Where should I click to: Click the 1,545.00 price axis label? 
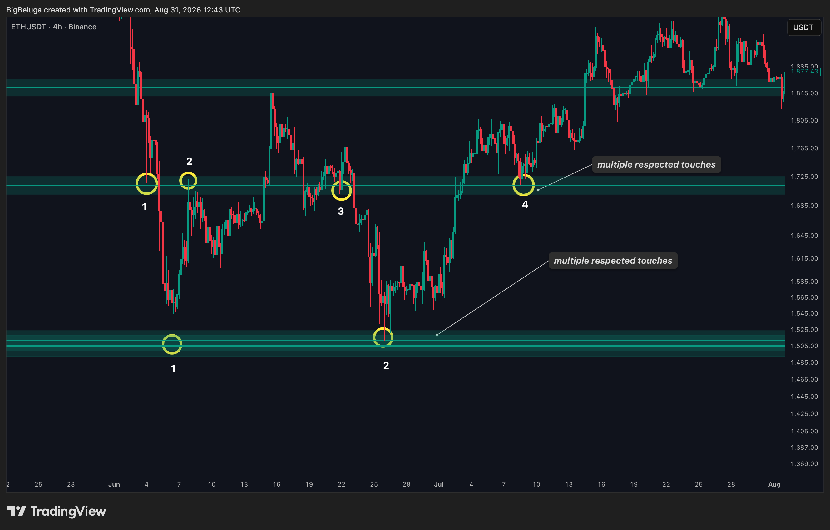[804, 313]
